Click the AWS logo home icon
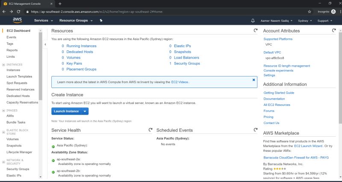Image resolution: width=342 pixels, height=182 pixels. 17,20
